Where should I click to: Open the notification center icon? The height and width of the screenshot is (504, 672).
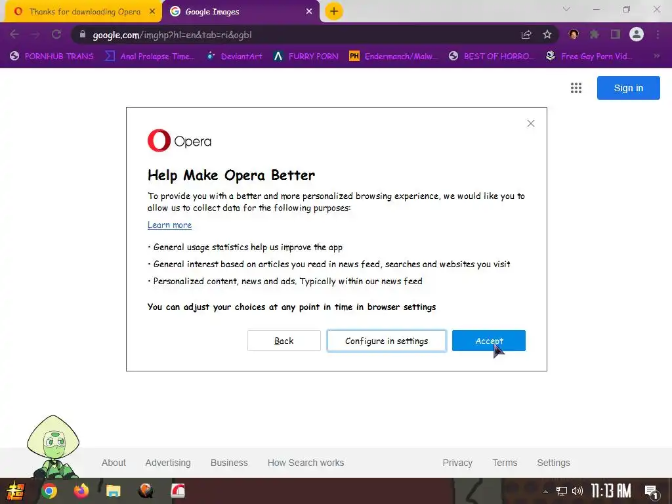[x=652, y=491]
